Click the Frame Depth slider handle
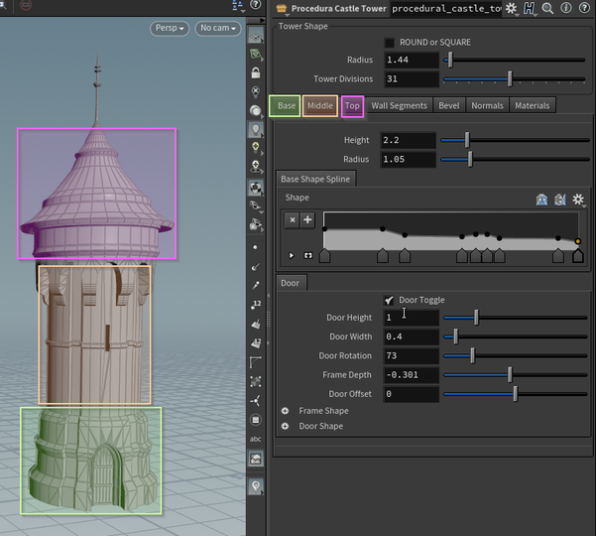 click(510, 375)
